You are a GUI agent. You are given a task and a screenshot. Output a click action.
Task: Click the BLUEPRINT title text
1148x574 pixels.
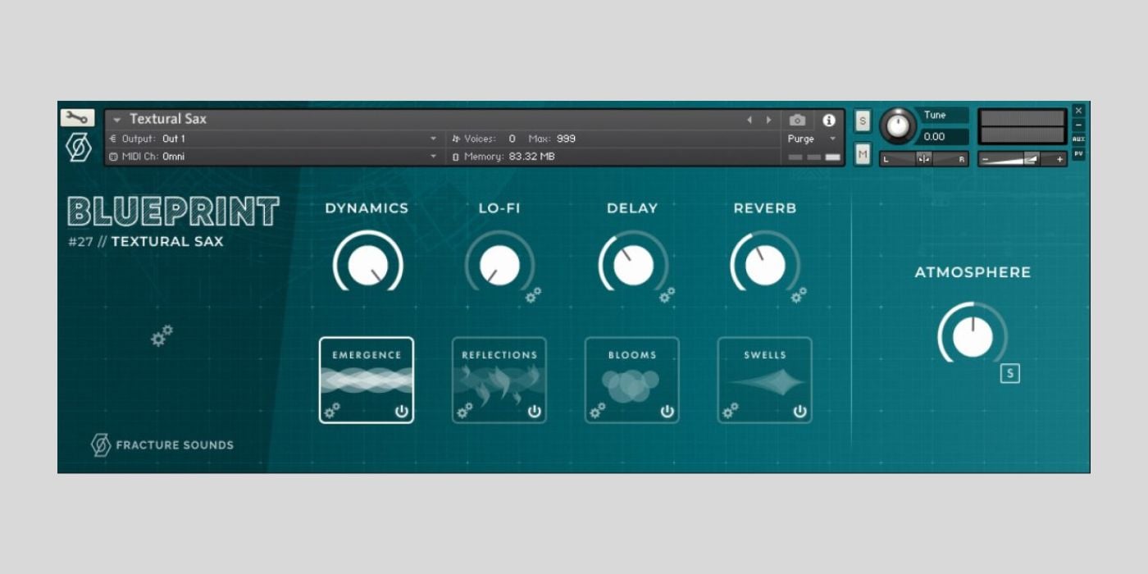pos(173,212)
